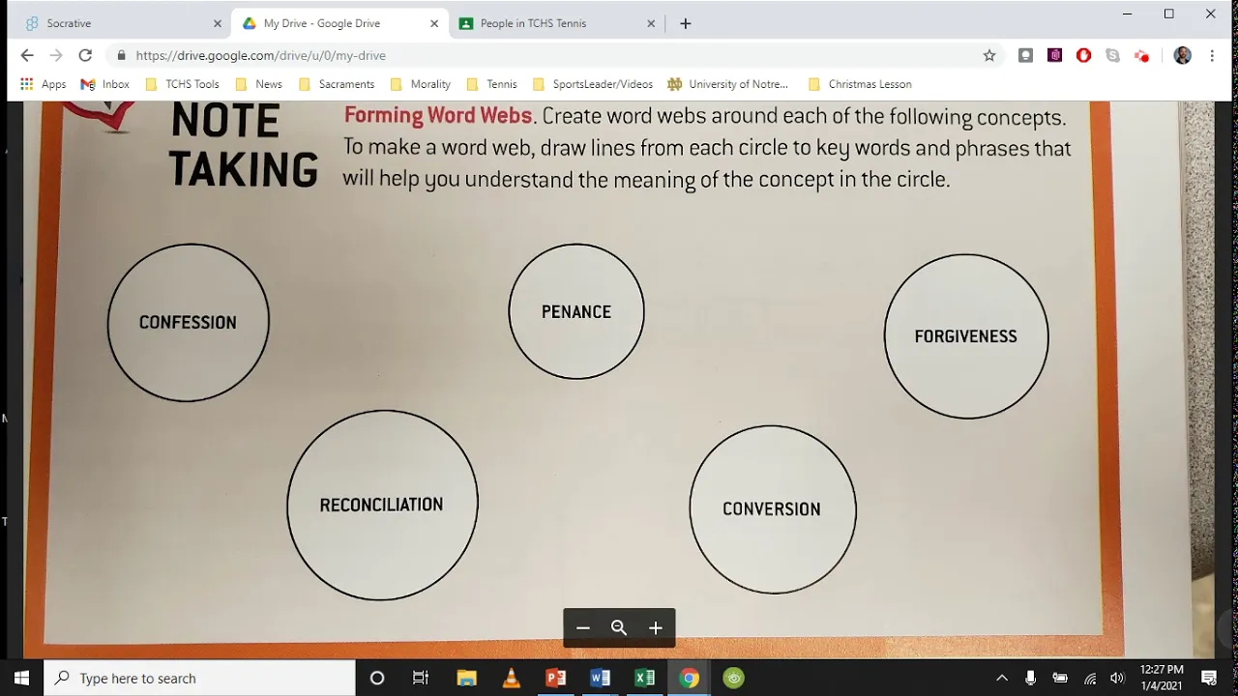1238x696 pixels.
Task: Open the Tennis bookmark folder
Action: click(x=491, y=84)
